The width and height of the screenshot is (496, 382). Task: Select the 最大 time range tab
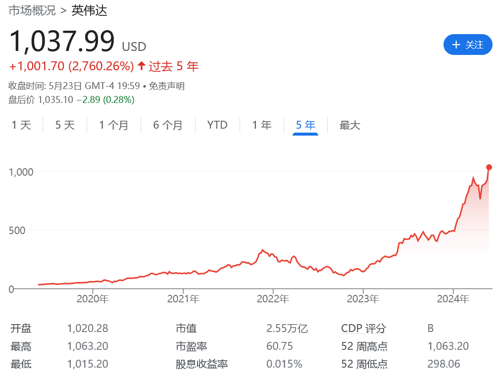pyautogui.click(x=349, y=125)
